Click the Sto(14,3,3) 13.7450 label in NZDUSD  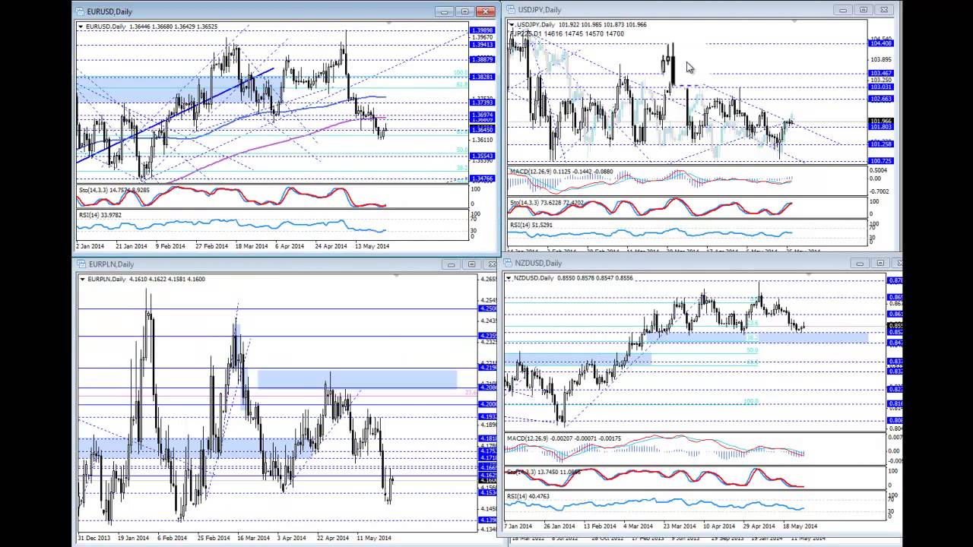[544, 472]
